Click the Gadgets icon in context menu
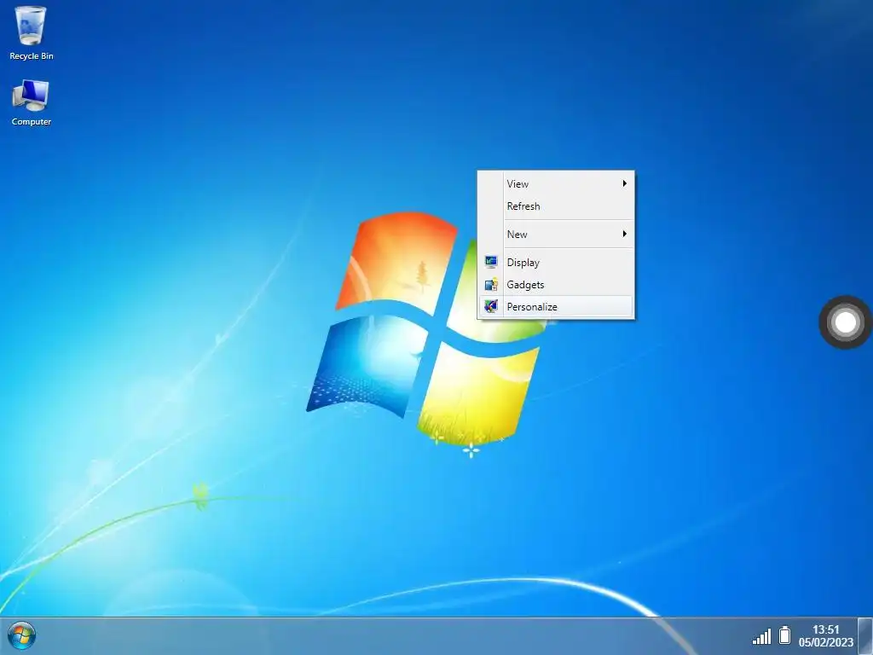The image size is (873, 655). (490, 285)
